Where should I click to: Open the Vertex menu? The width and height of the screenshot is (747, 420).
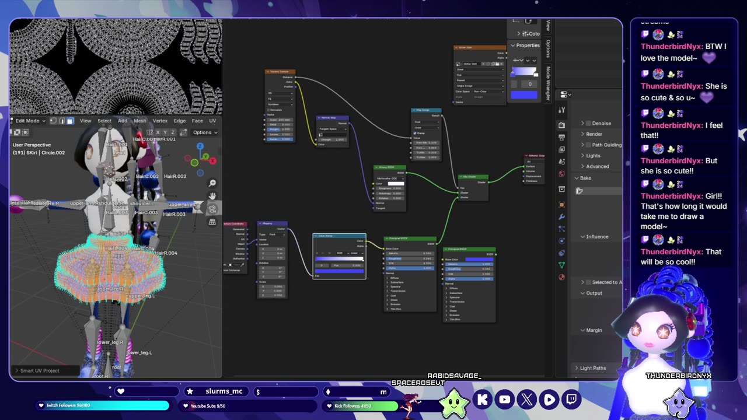click(160, 121)
